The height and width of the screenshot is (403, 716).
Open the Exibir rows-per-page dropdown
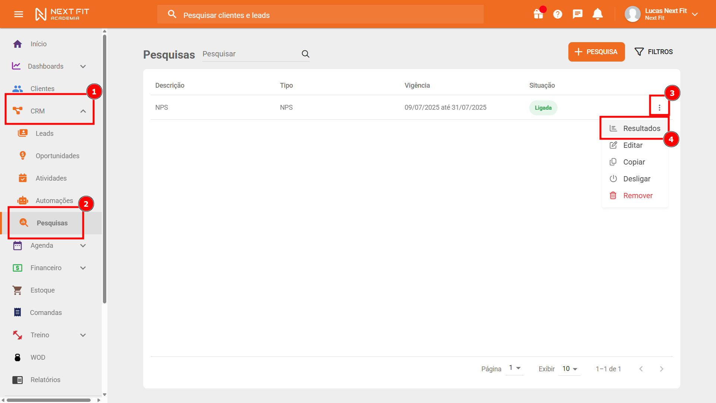tap(569, 369)
